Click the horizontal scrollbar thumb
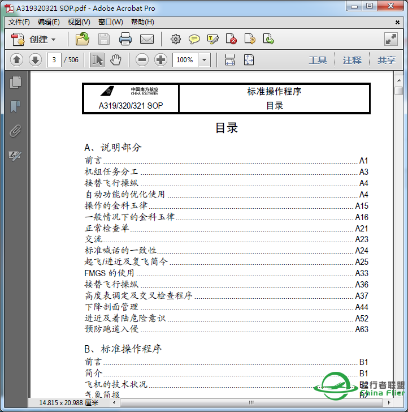This screenshot has width=408, height=412. 251,402
